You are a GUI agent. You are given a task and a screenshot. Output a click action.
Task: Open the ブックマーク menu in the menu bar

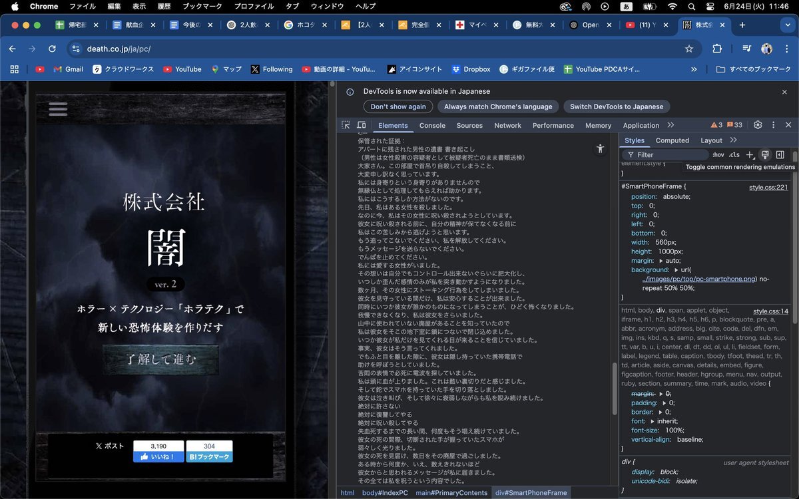(x=202, y=7)
